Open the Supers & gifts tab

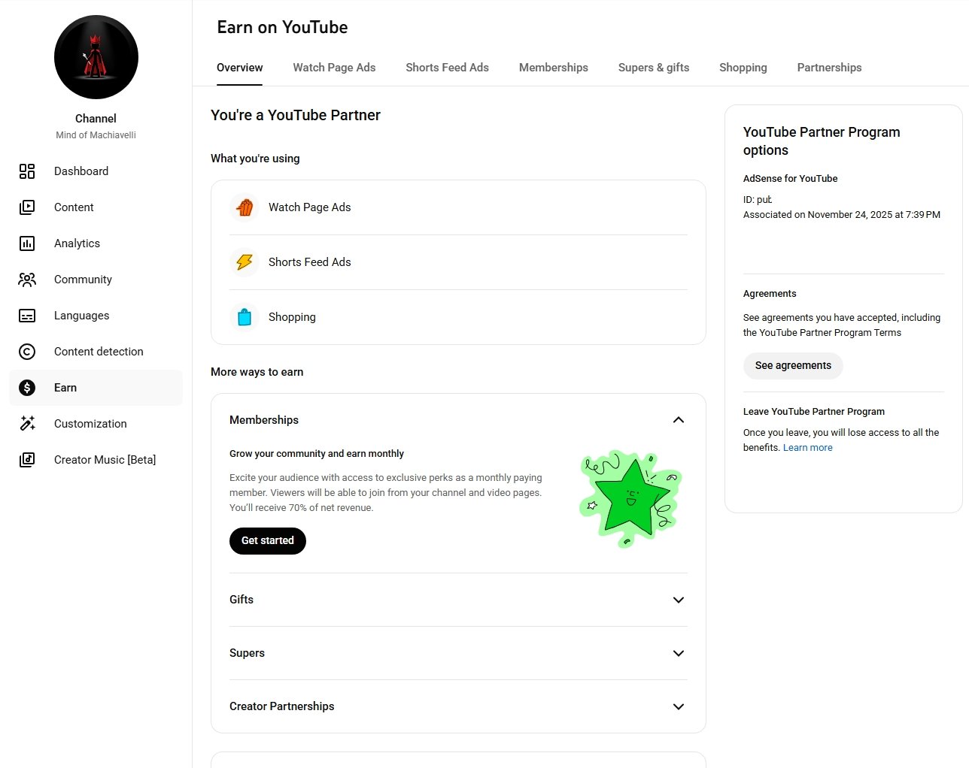[x=653, y=68]
